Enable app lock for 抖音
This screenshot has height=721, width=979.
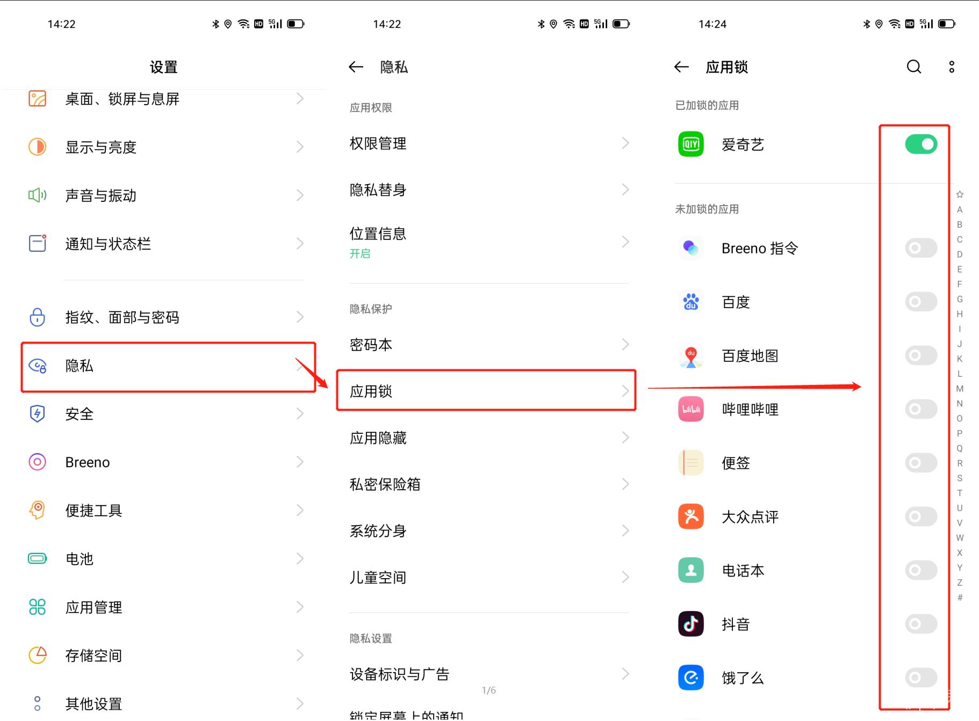tap(921, 624)
